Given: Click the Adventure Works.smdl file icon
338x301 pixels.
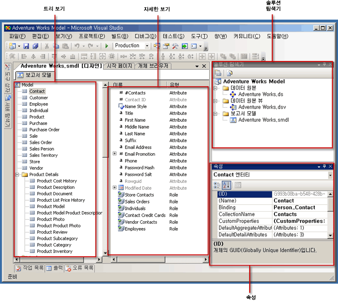Looking at the screenshot, I should (233, 120).
